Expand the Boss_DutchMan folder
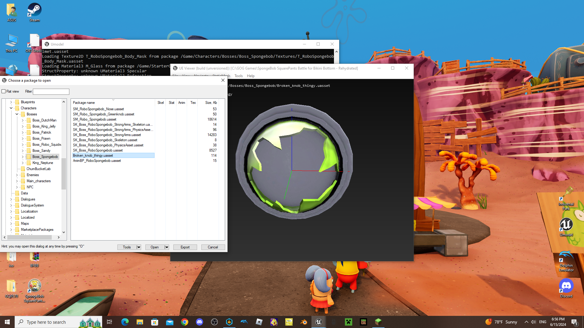The image size is (584, 328). pos(23,120)
